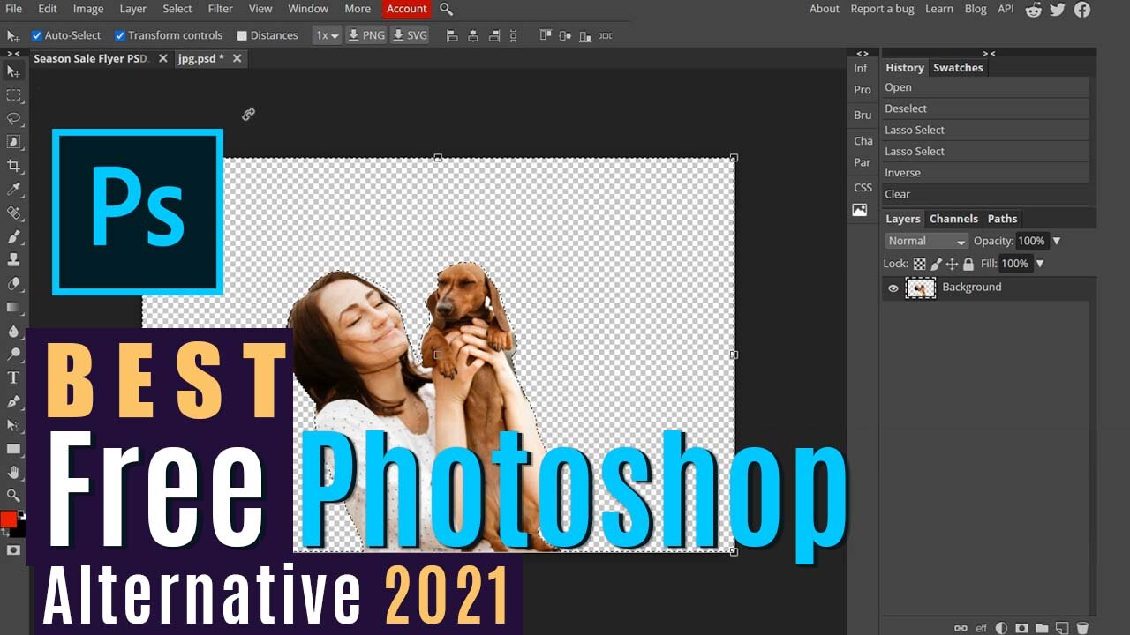Click the red foreground color swatch
The width and height of the screenshot is (1130, 635).
point(8,519)
